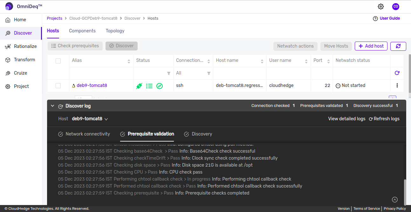The width and height of the screenshot is (411, 212).
Task: Open Cruize in the sidebar
Action: click(x=21, y=73)
